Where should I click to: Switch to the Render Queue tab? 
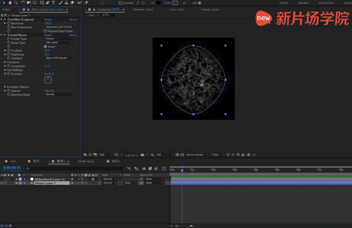tap(86, 161)
